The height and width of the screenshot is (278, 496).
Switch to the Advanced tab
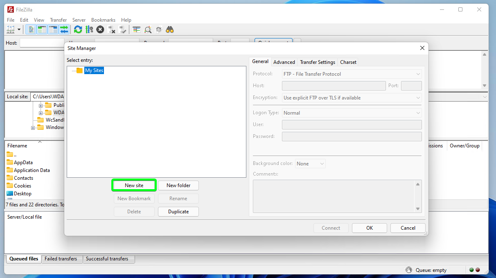coord(284,62)
